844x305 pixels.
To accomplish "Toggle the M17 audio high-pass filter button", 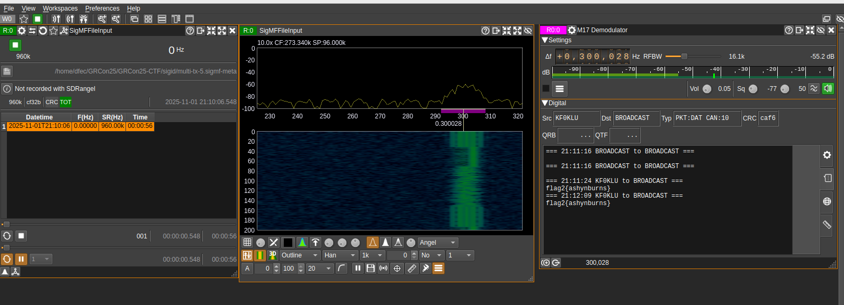I will pyautogui.click(x=814, y=88).
